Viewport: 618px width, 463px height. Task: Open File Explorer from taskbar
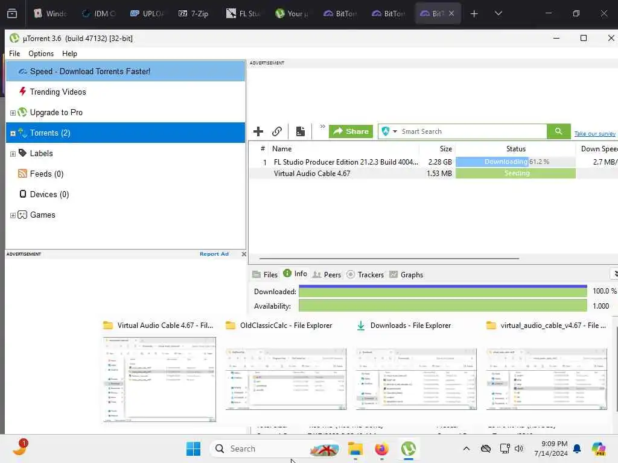(355, 449)
